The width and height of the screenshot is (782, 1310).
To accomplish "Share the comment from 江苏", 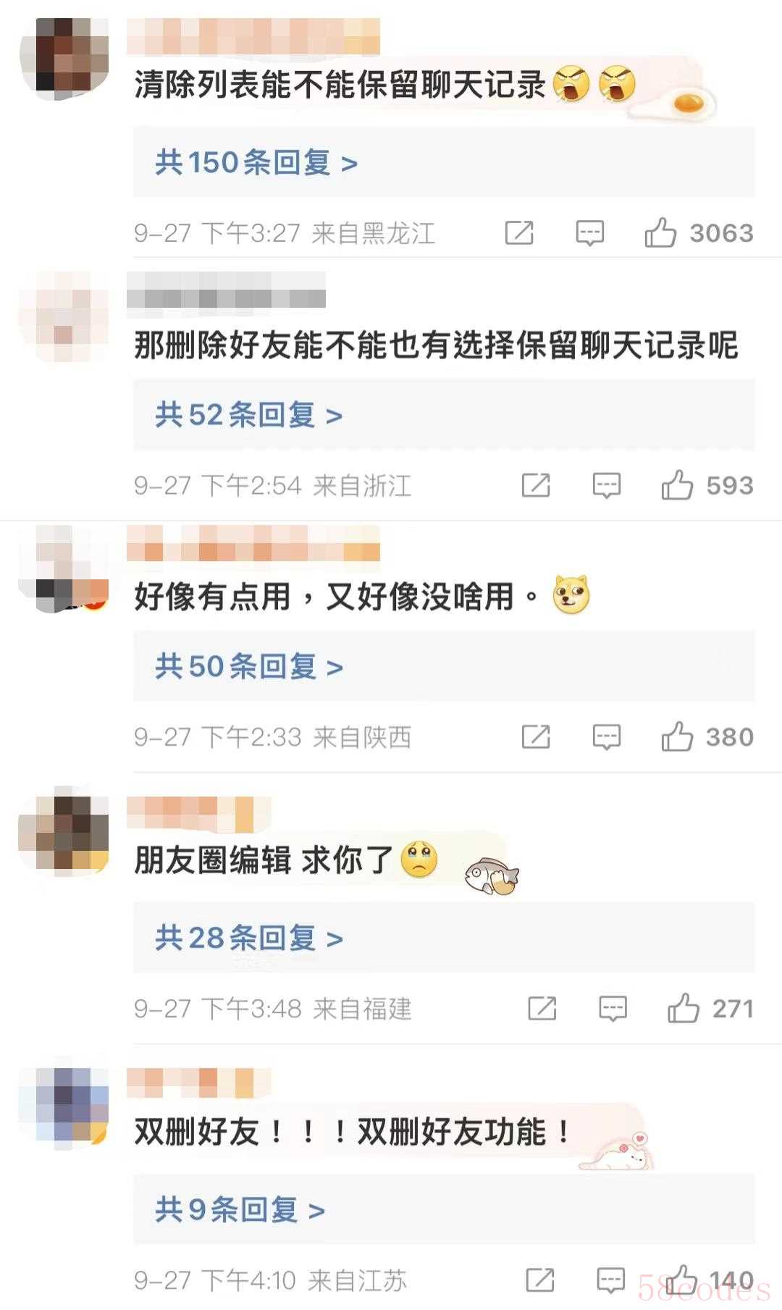I will [540, 1280].
